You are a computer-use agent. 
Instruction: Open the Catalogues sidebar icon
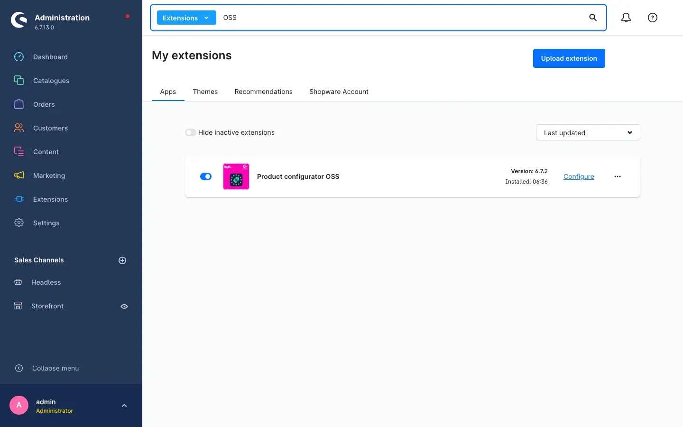[x=19, y=80]
